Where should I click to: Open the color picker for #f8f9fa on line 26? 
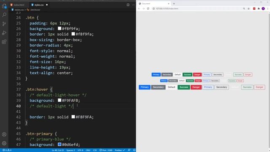click(x=59, y=28)
